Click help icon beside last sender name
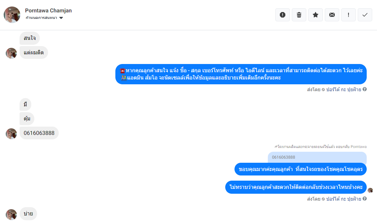 [x=365, y=199]
